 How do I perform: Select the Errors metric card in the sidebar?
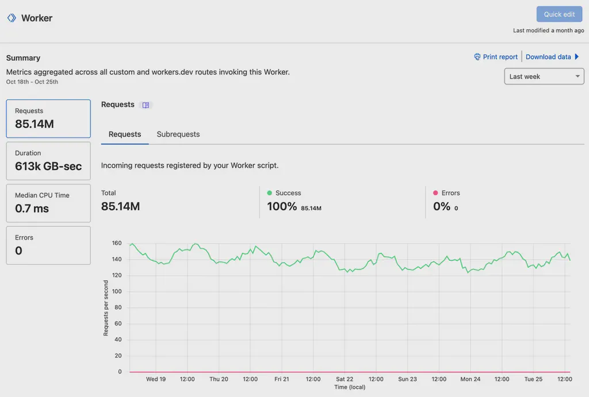click(48, 245)
